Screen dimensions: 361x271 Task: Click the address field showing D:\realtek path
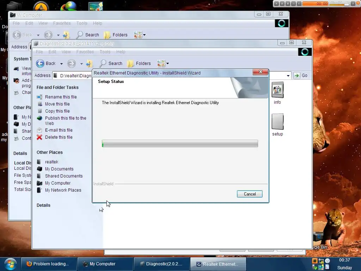pos(73,76)
